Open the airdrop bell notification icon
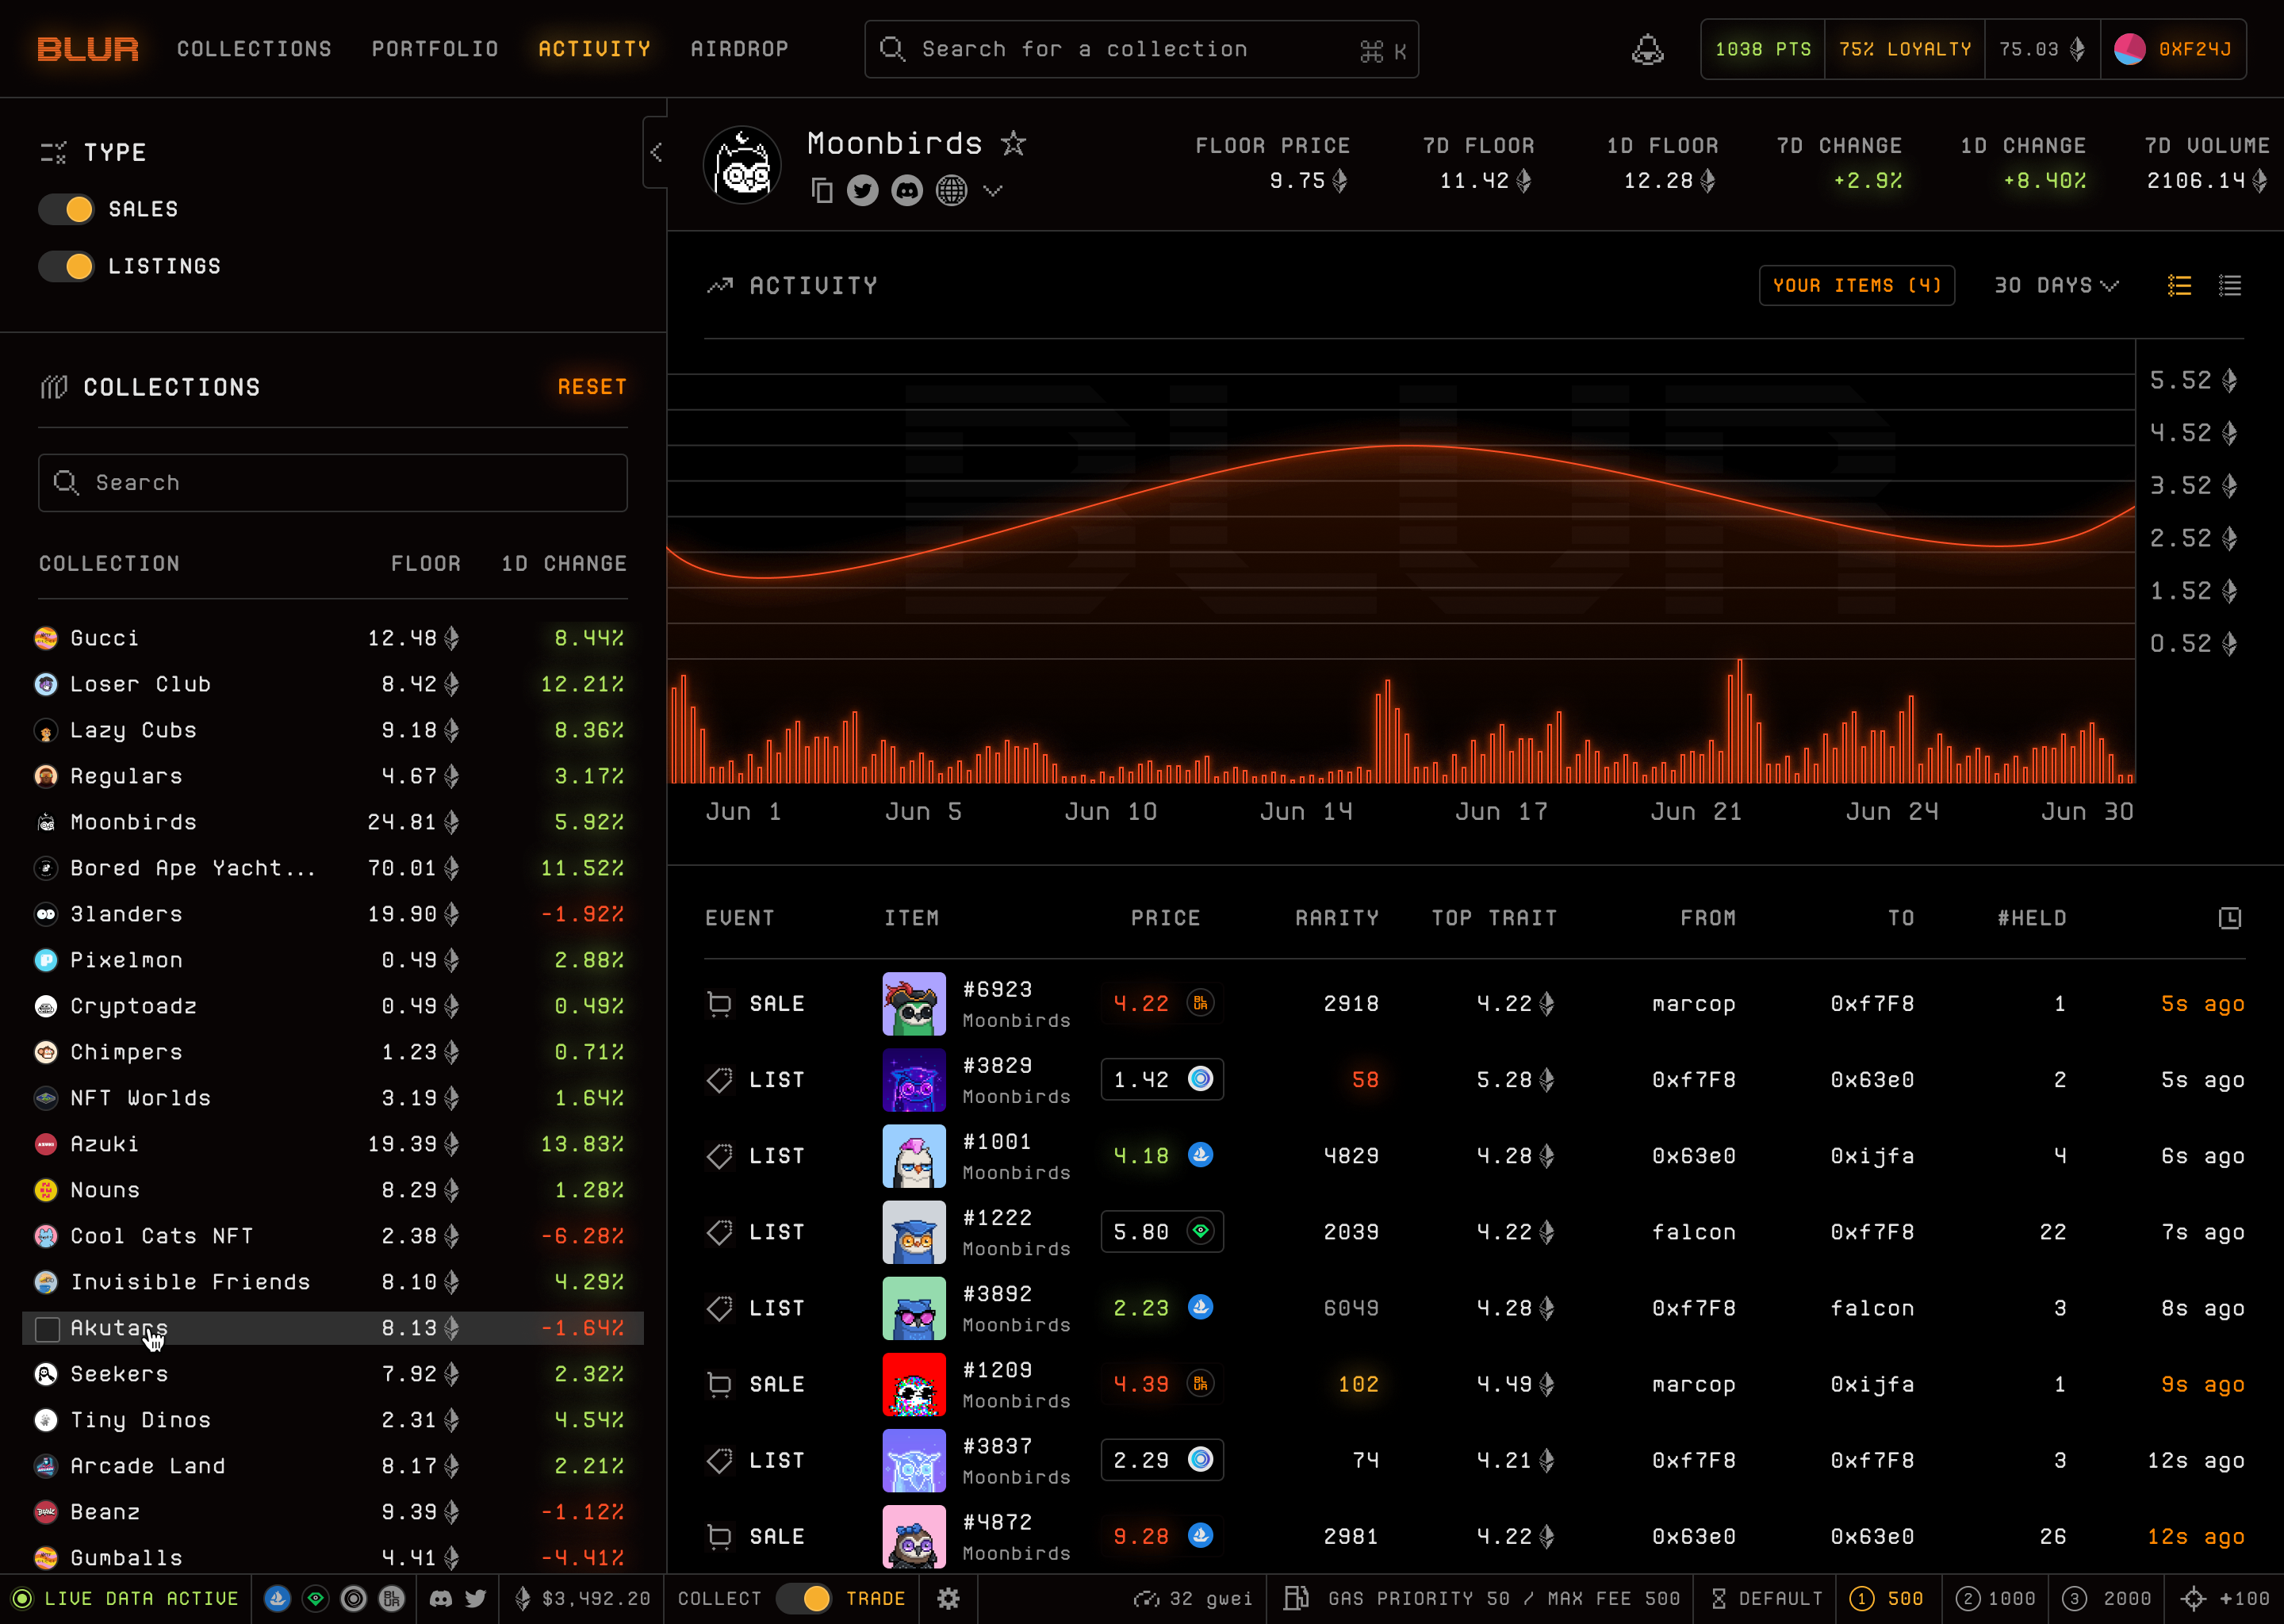Viewport: 2284px width, 1624px height. coord(1647,49)
